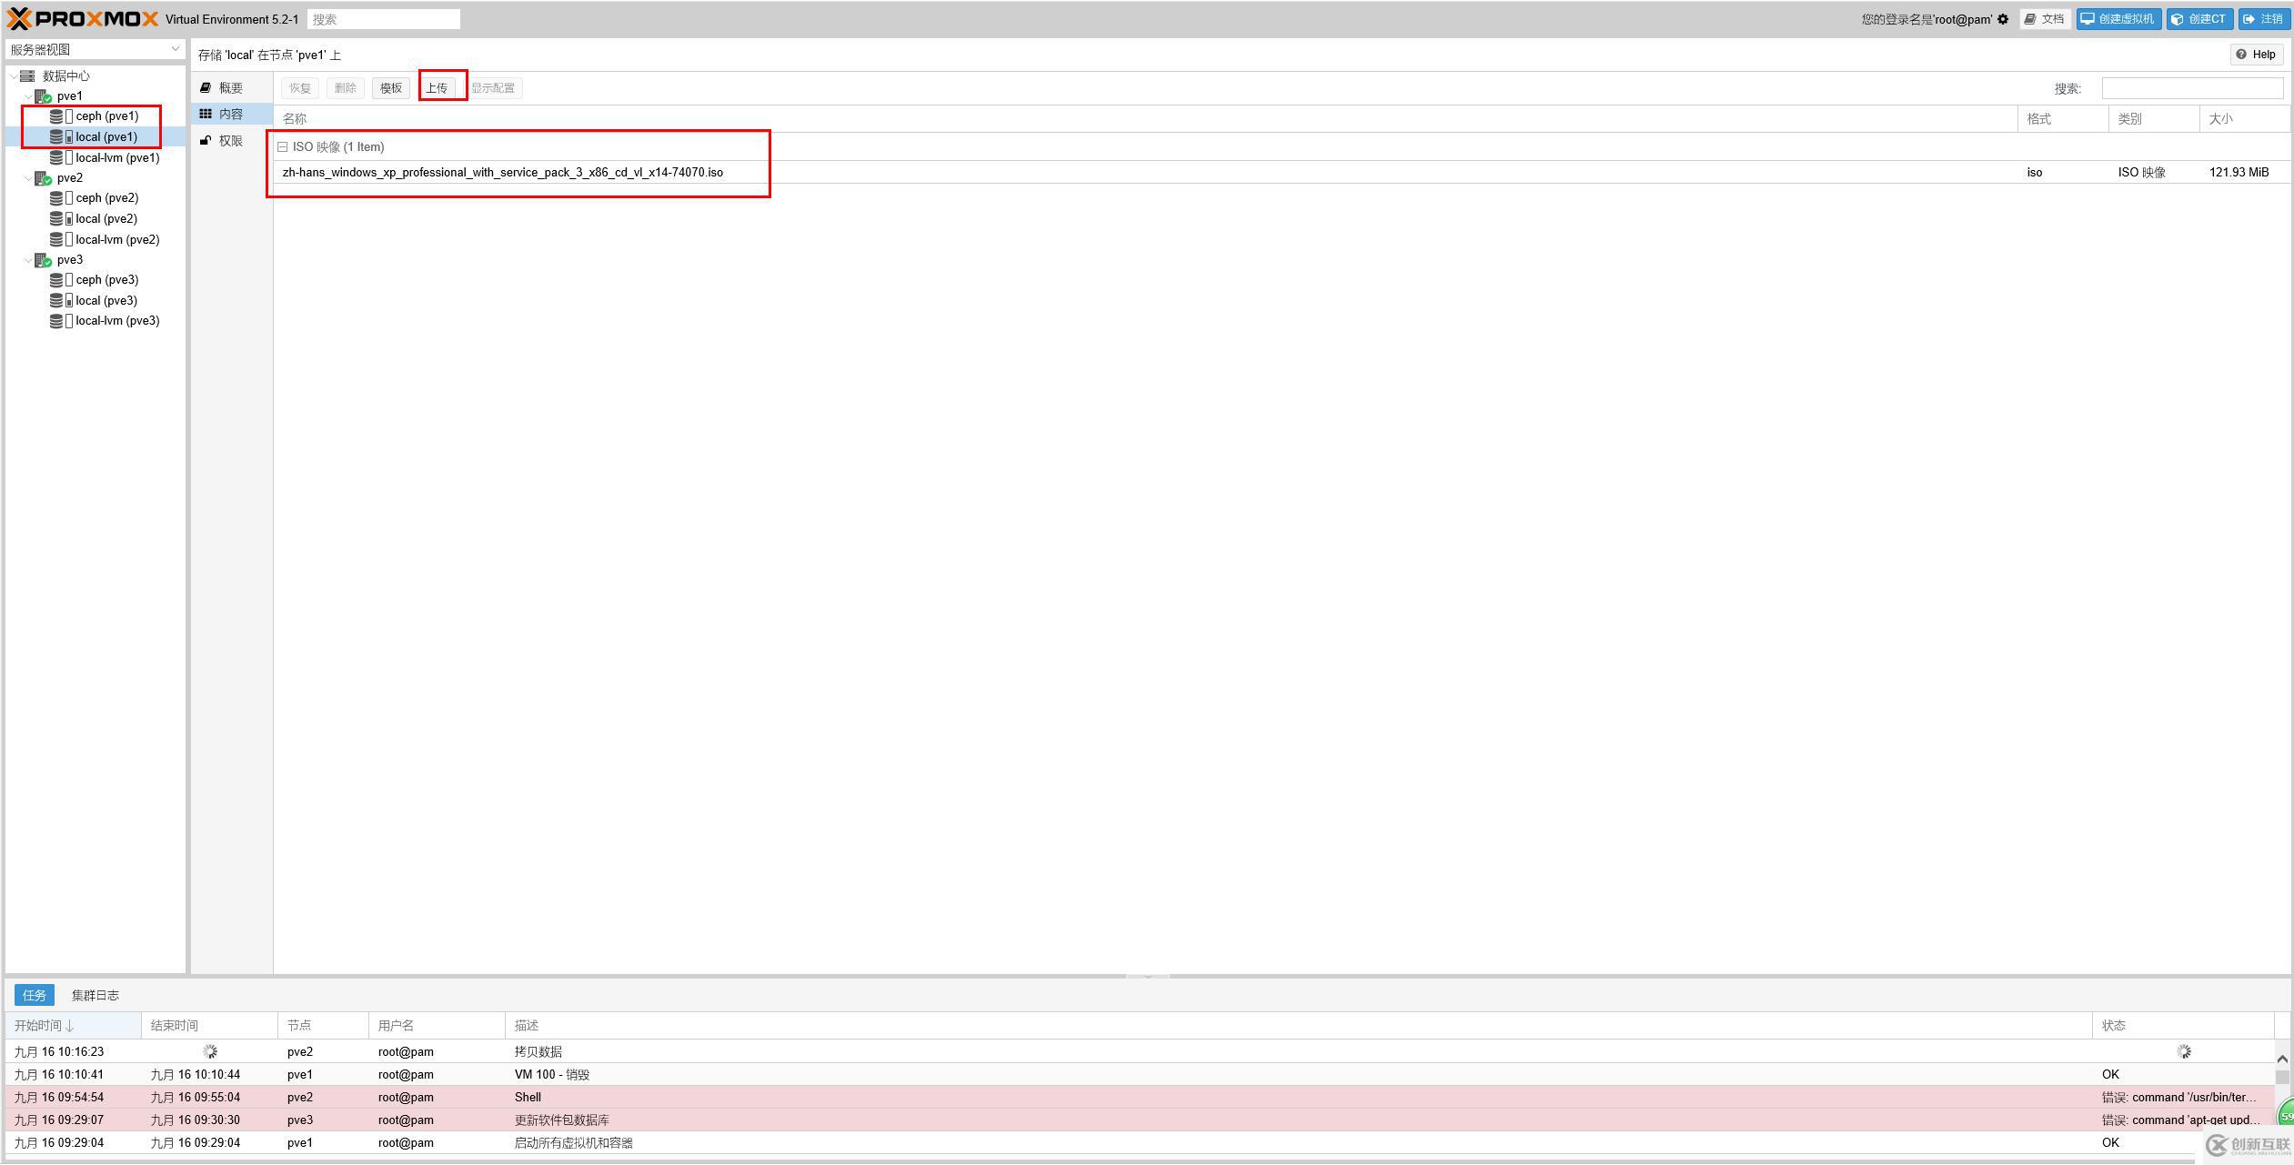Open the 权限 permissions menu item
This screenshot has height=1165, width=2294.
pyautogui.click(x=230, y=141)
